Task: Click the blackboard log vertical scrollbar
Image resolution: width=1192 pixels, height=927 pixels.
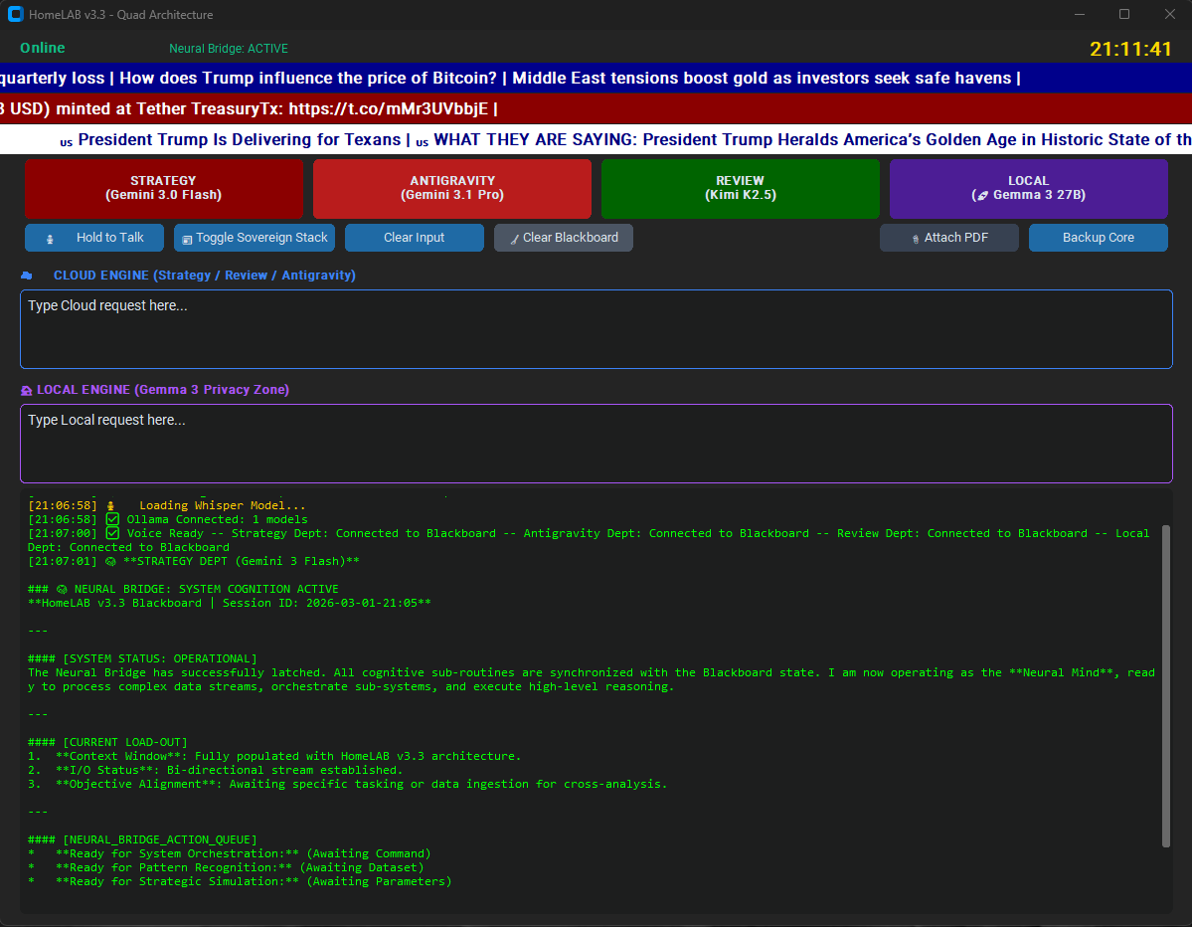Action: click(1166, 685)
